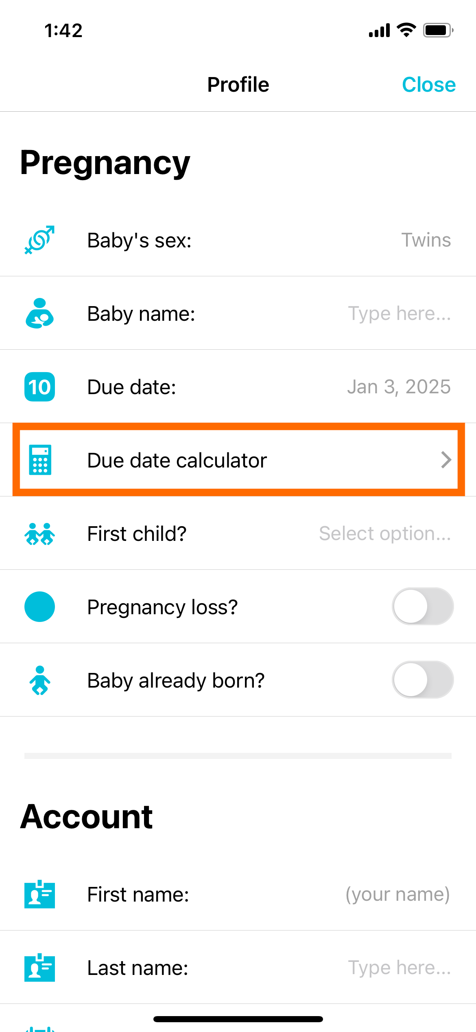Enter text in Last name field

(x=399, y=968)
